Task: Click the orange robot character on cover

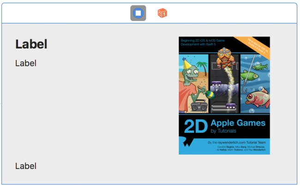Action: (x=224, y=58)
